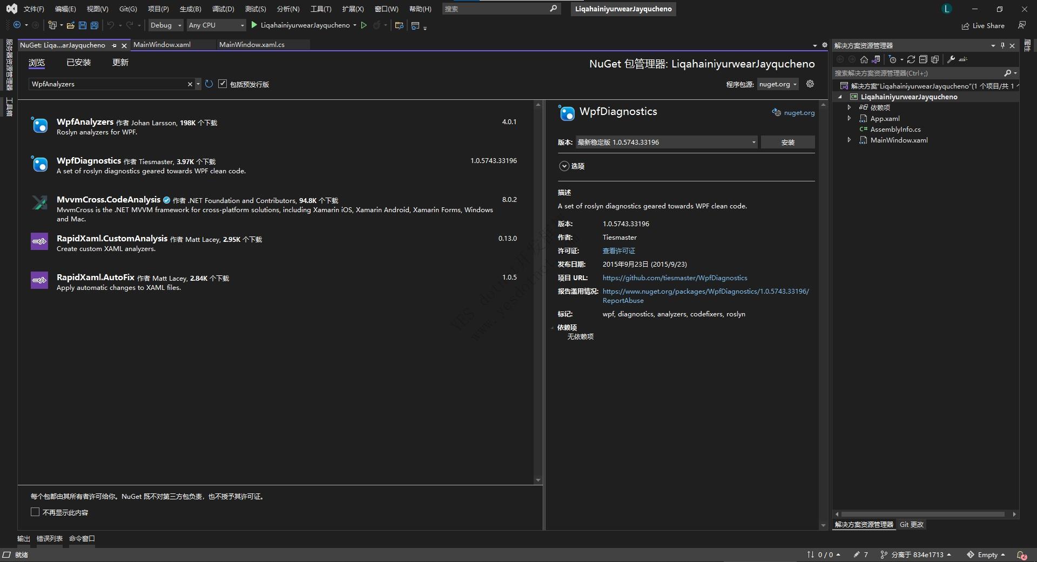Click the Live Share icon
1037x562 pixels.
point(965,26)
